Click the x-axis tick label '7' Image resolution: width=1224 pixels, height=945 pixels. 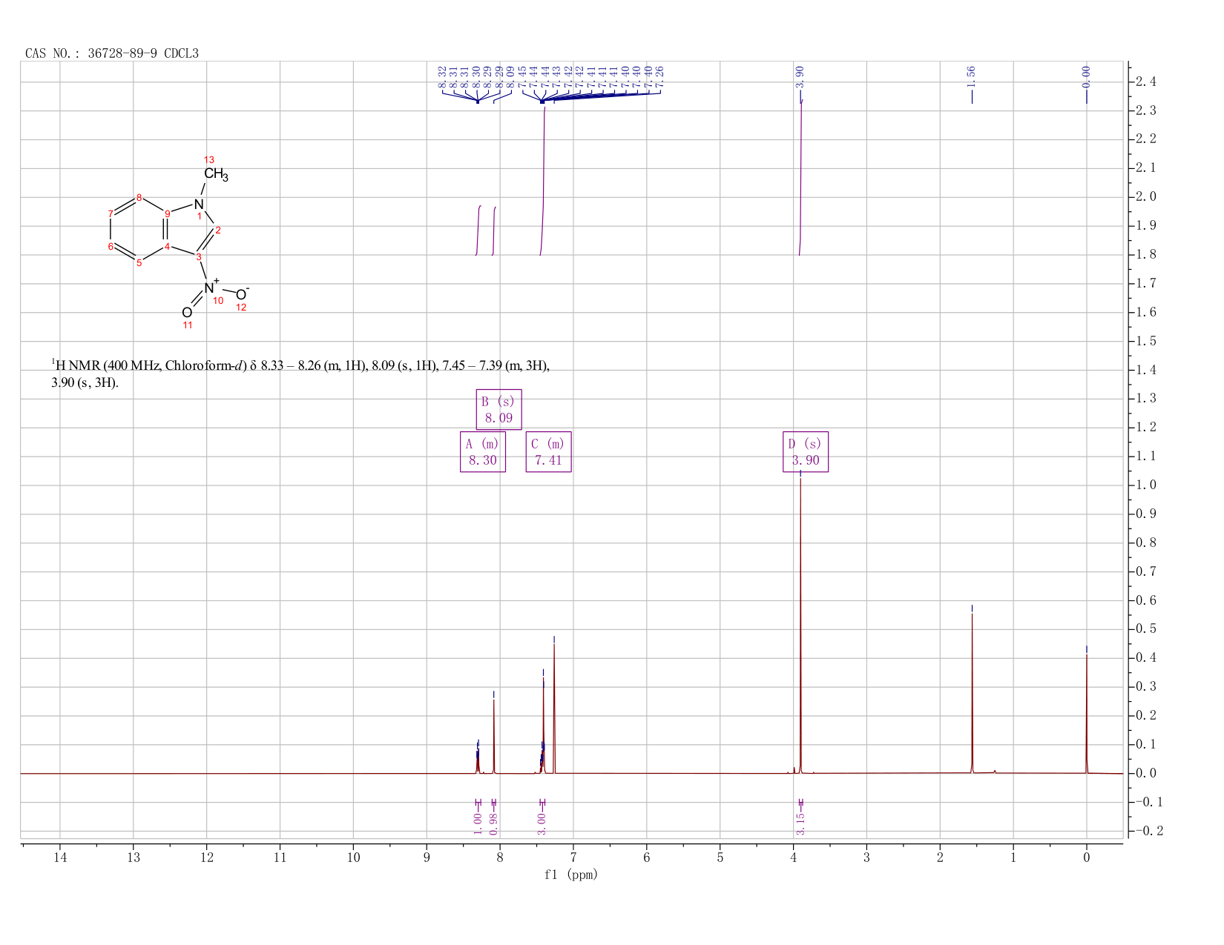coord(573,858)
